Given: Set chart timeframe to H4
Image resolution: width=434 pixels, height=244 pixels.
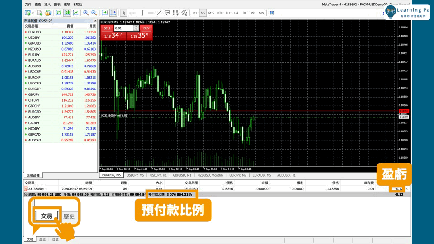Looking at the screenshot, I should [x=236, y=13].
